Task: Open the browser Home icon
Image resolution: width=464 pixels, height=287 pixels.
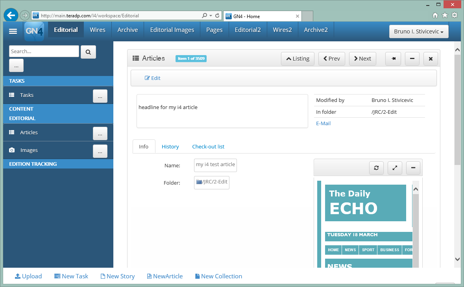Action: (x=435, y=15)
